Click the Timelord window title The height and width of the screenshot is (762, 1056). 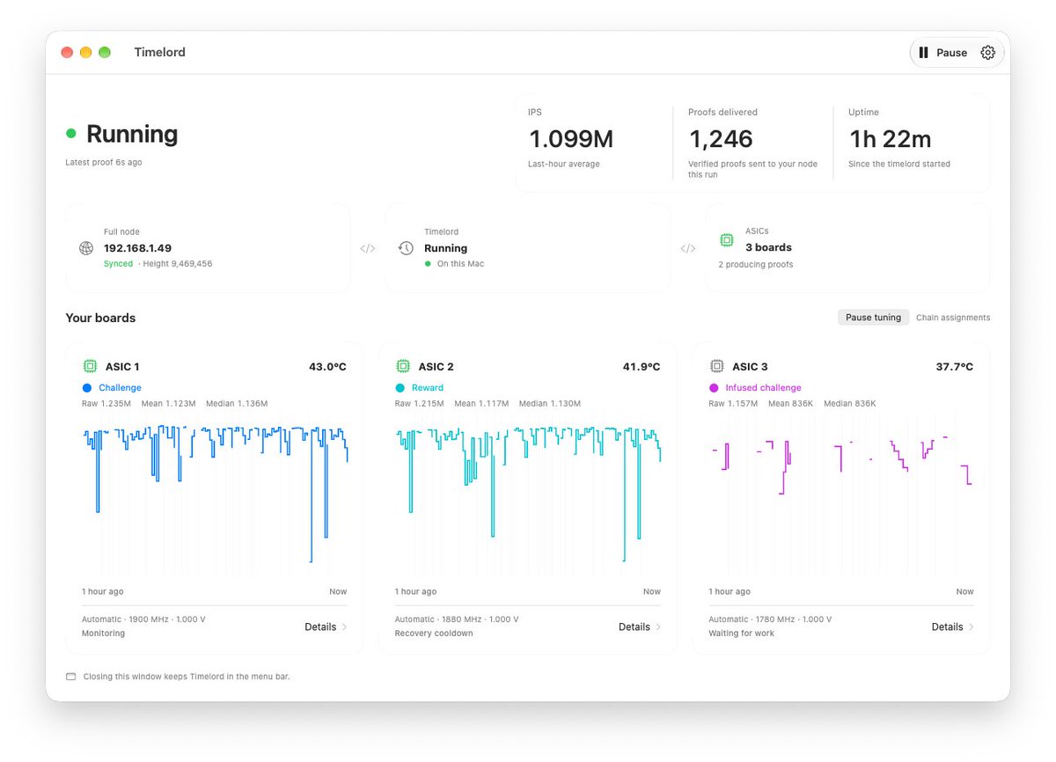[160, 53]
